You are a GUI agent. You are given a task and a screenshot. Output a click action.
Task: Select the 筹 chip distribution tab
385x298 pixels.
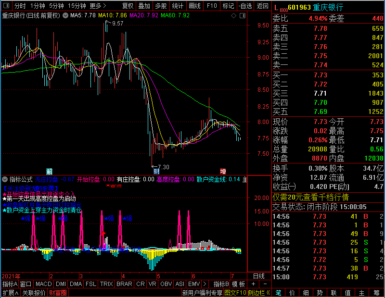tap(377, 293)
